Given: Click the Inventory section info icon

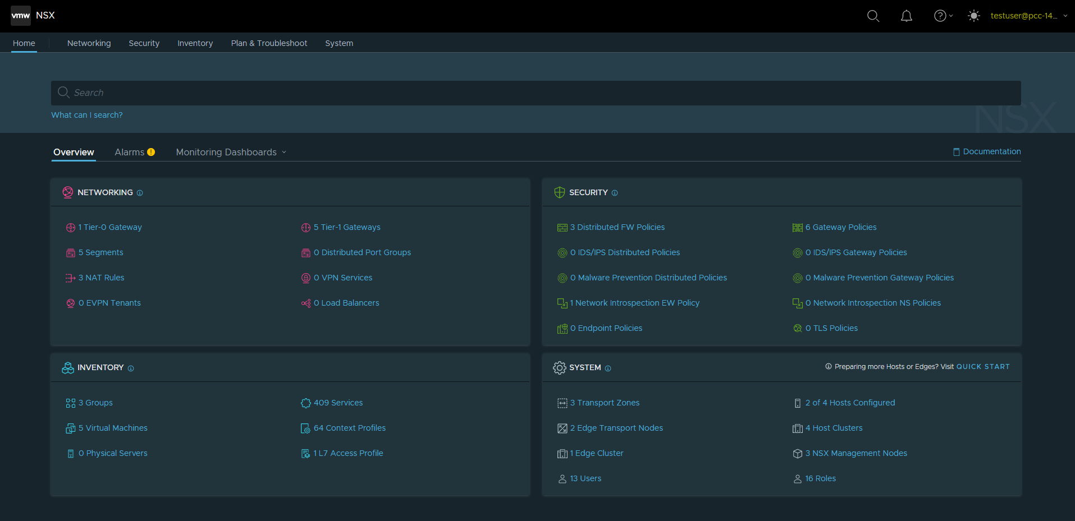Looking at the screenshot, I should coord(131,368).
